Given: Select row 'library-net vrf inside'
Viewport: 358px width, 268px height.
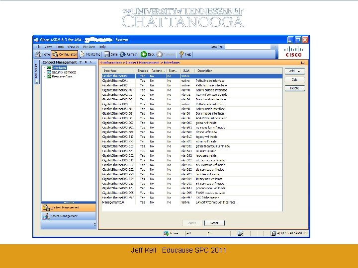Looking at the screenshot, I should pyautogui.click(x=192, y=179).
